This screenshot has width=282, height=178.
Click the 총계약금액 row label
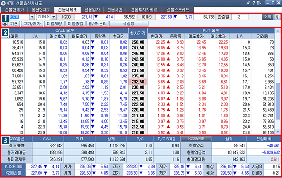tap(196, 152)
